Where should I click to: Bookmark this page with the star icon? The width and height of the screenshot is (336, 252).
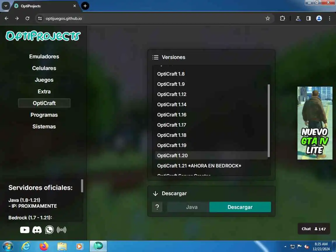click(x=268, y=18)
